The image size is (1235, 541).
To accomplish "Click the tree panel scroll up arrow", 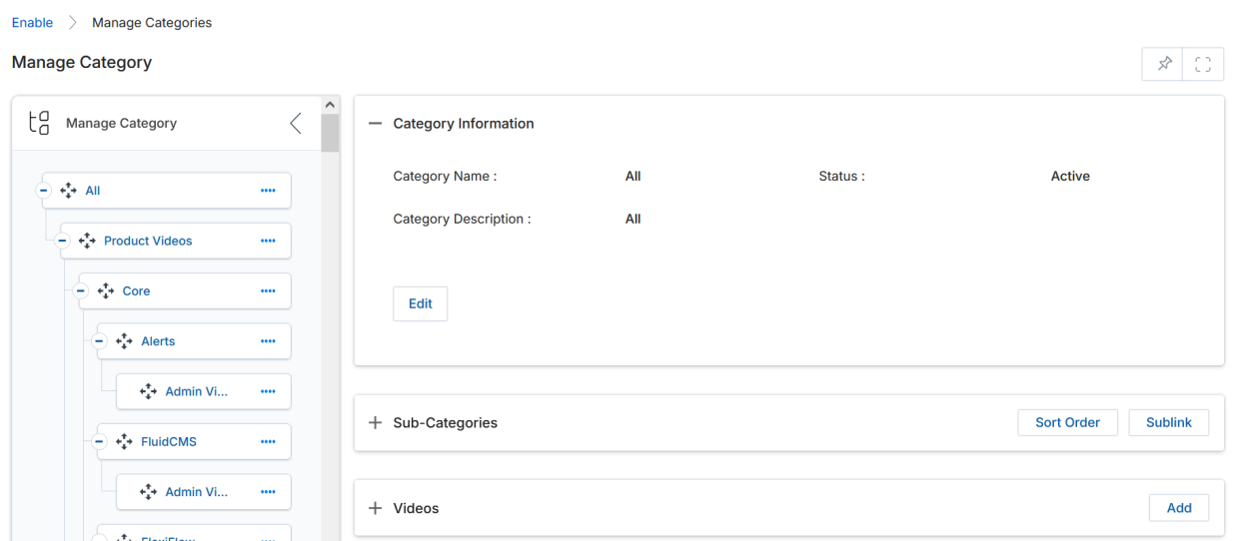I will [330, 104].
